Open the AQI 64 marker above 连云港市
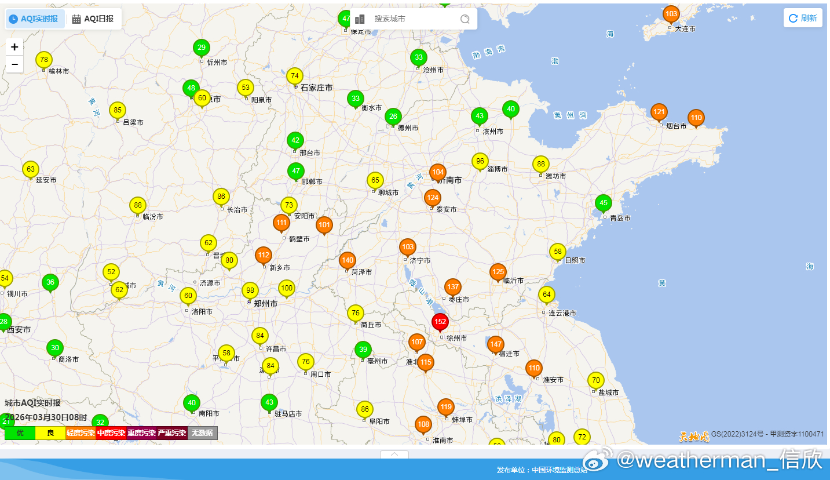 pos(547,294)
